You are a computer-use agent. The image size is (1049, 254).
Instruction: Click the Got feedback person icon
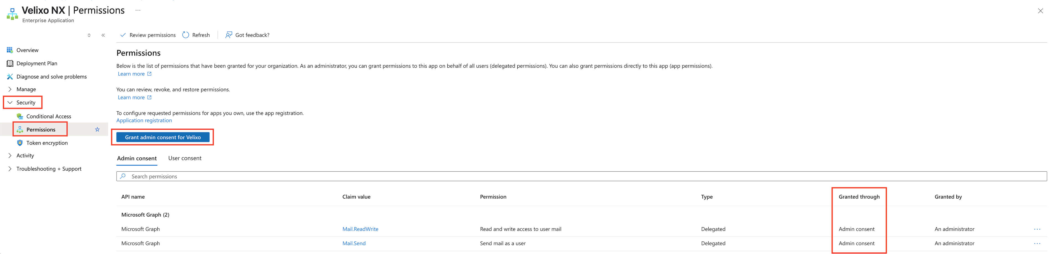click(229, 35)
